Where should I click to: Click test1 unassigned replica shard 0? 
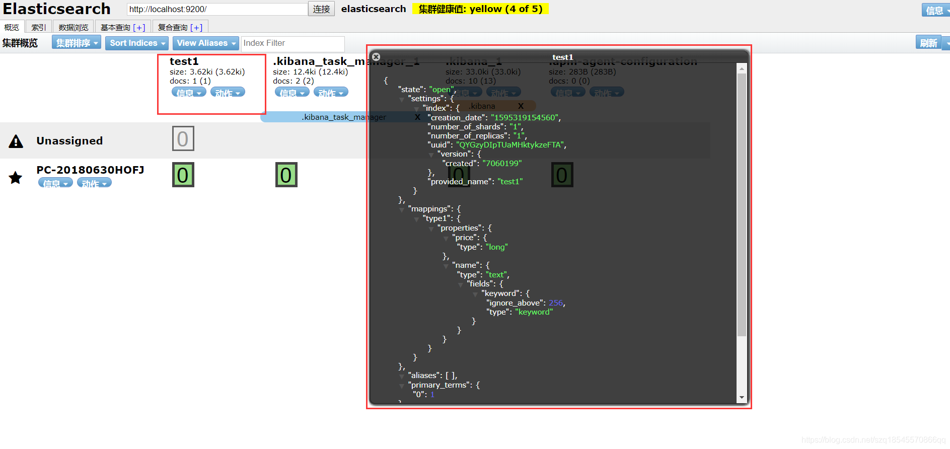pos(183,139)
